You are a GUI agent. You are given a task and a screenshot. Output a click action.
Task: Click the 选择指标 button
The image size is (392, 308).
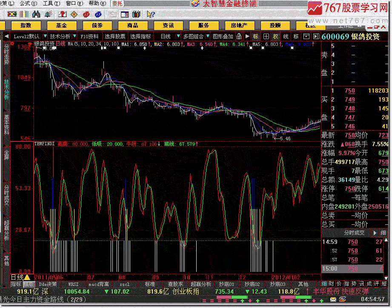tap(140, 37)
